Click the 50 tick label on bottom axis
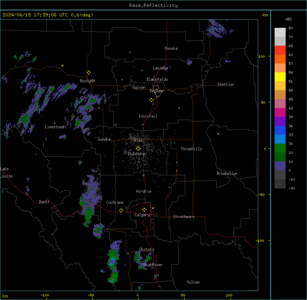 183,295
